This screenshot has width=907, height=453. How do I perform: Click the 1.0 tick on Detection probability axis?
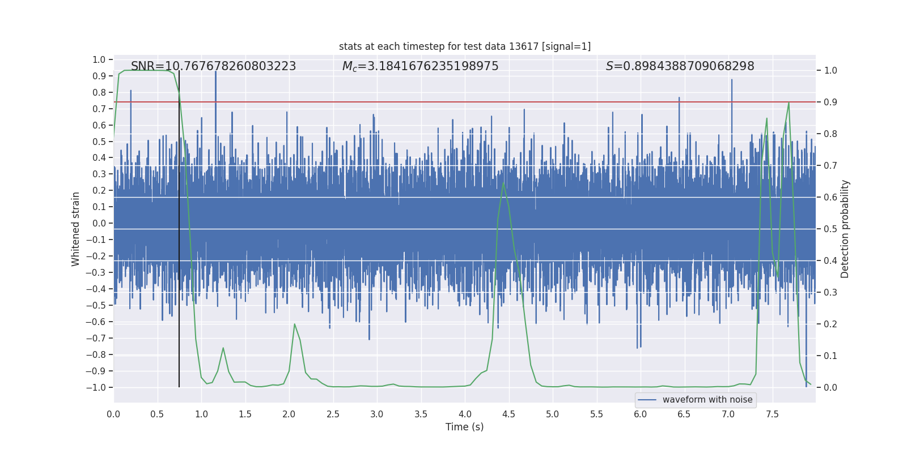click(x=830, y=71)
